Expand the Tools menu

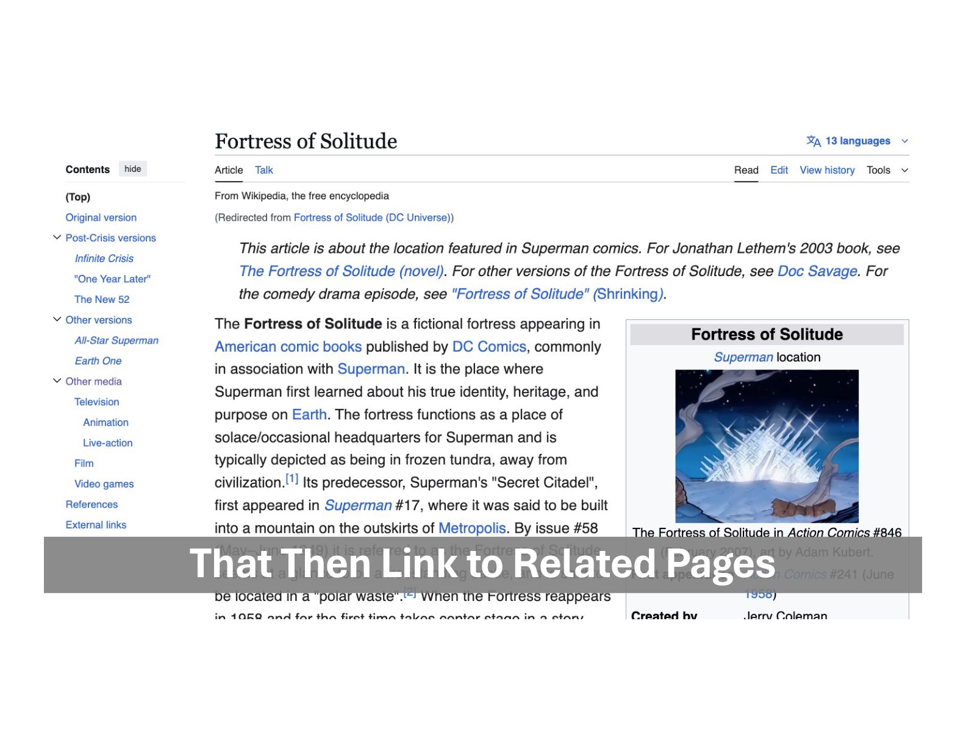887,171
